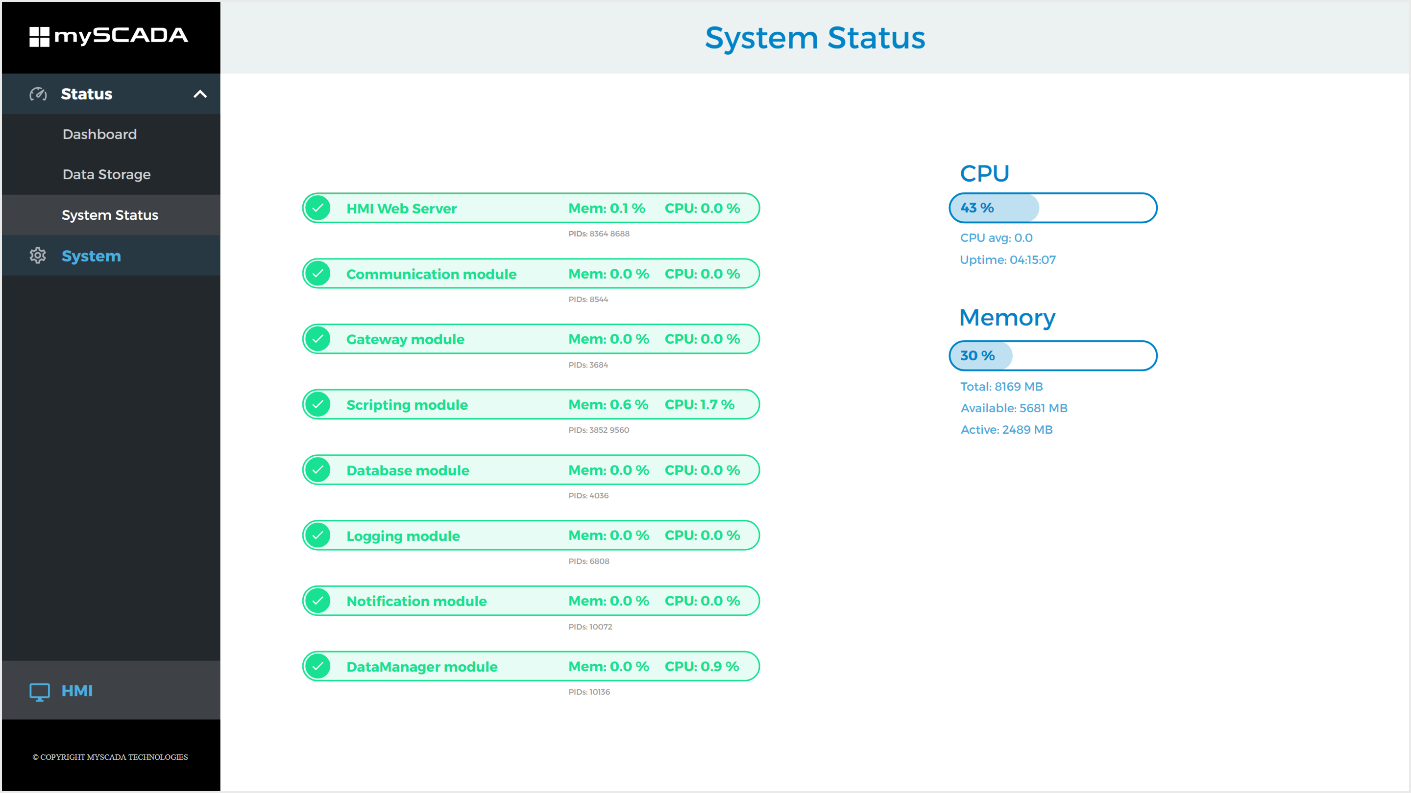The width and height of the screenshot is (1411, 793).
Task: Click PIDs 8364 8688 text
Action: pyautogui.click(x=599, y=233)
